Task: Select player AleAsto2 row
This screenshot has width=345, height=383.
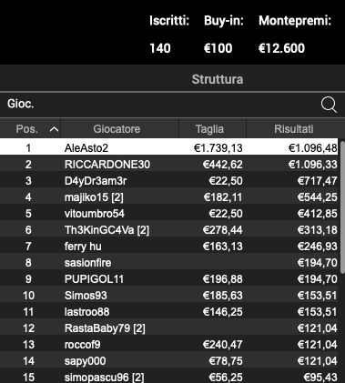Action: [169, 147]
